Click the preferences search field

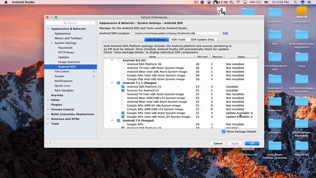tap(71, 23)
